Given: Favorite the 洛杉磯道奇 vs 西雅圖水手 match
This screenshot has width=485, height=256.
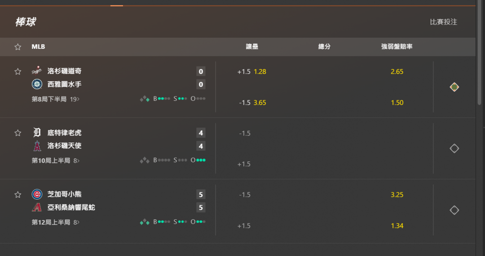Looking at the screenshot, I should pyautogui.click(x=18, y=72).
